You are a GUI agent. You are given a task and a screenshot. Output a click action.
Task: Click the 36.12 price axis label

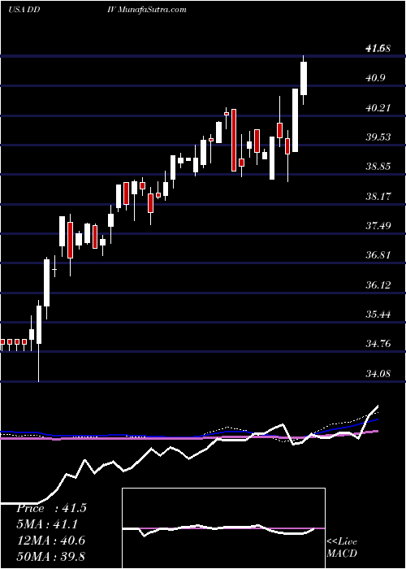pos(378,285)
